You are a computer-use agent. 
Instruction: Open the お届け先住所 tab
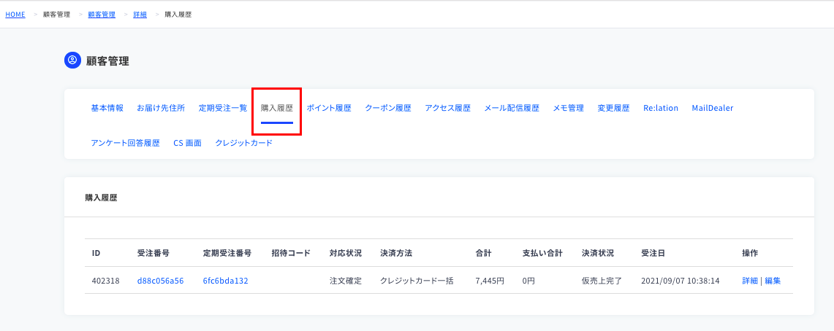coord(161,108)
